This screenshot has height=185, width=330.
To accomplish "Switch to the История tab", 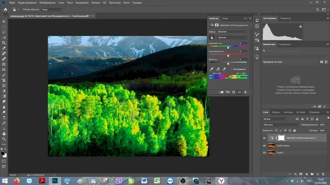I will tap(301, 112).
